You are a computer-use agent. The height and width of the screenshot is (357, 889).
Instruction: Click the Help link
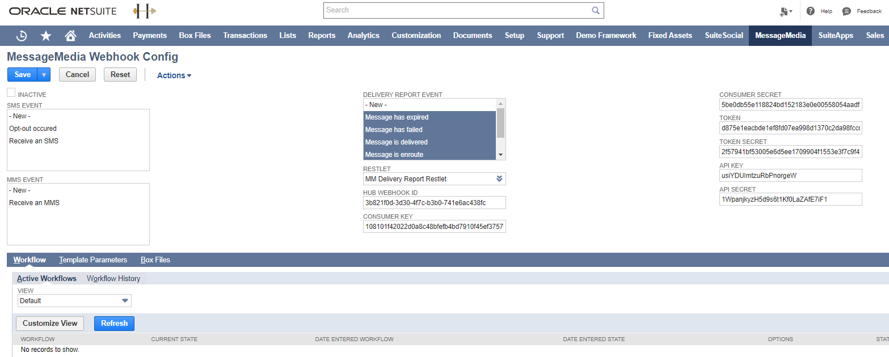(826, 11)
